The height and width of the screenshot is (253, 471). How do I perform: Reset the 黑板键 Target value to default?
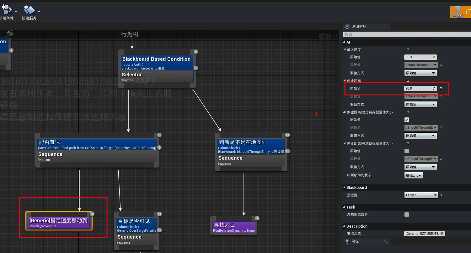(x=441, y=195)
